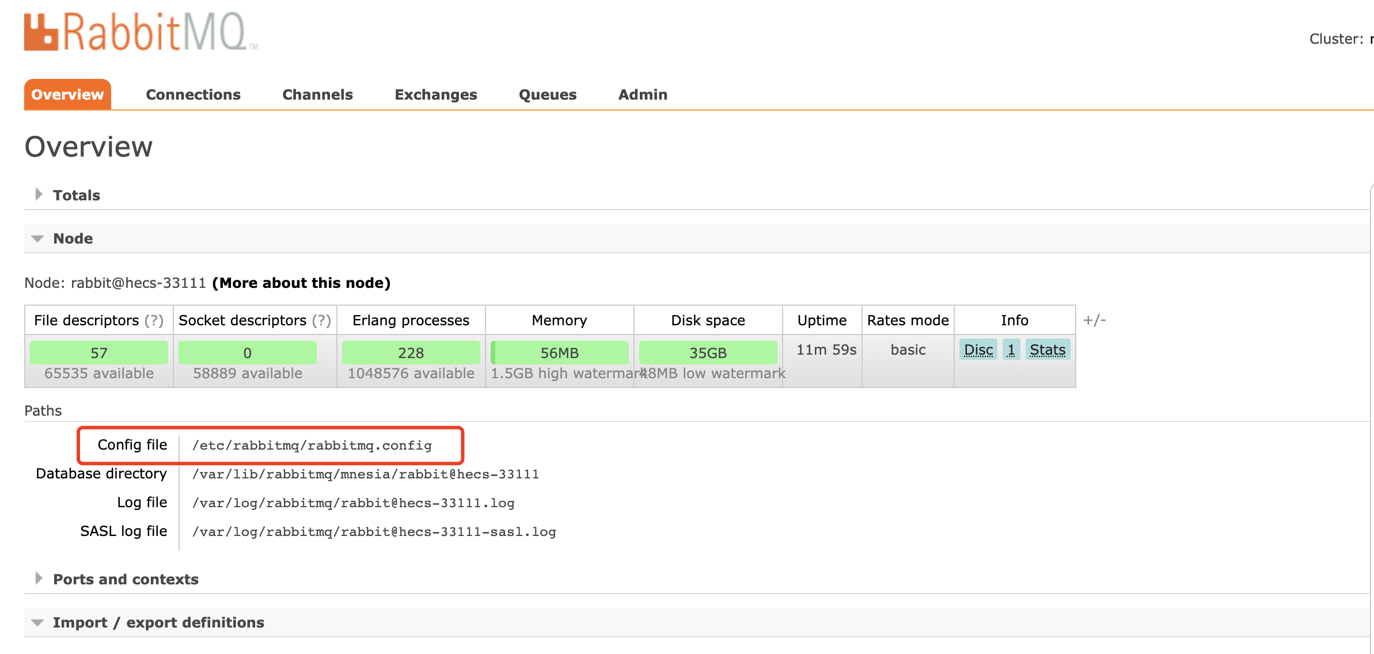Click the Config file path text
Image resolution: width=1374 pixels, height=654 pixels.
pos(312,445)
